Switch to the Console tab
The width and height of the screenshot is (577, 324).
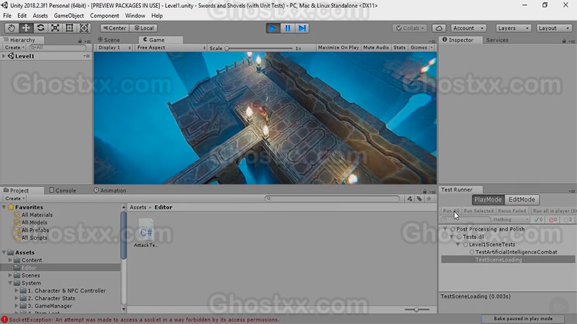62,190
